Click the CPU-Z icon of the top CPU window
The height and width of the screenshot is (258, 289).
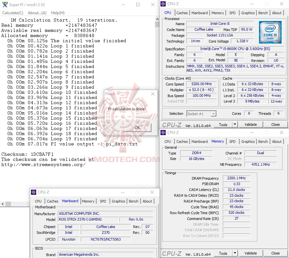pos(163,4)
